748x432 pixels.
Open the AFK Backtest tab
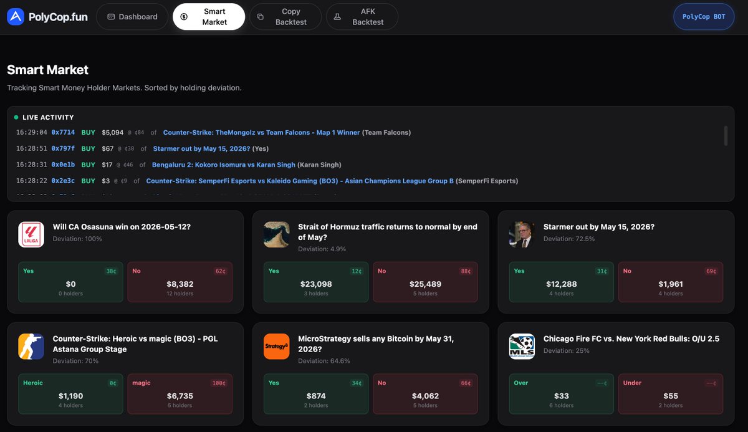pos(362,17)
